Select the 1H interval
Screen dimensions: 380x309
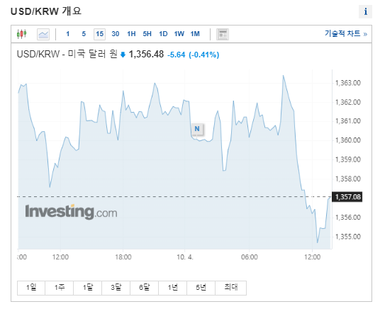click(x=131, y=34)
